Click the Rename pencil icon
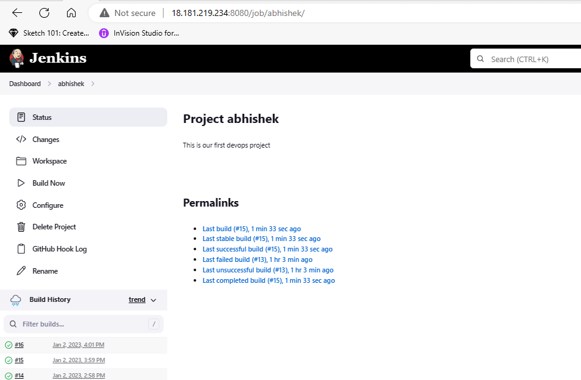Viewport: 581px width, 380px height. 21,271
